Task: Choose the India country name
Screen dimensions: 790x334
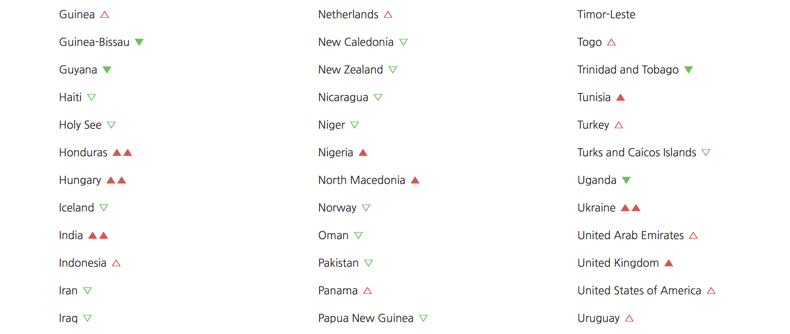Action: pos(71,235)
